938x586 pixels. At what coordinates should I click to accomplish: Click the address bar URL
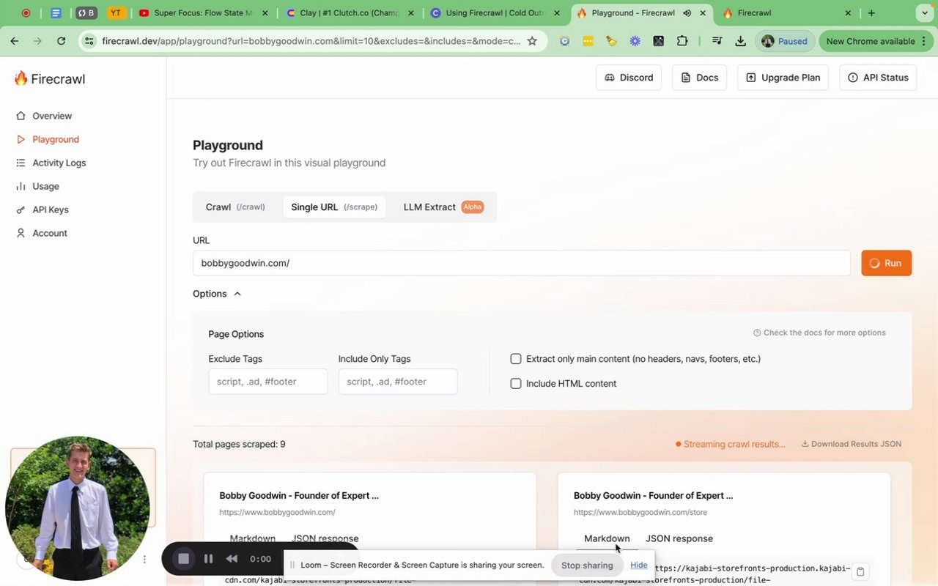tap(311, 41)
